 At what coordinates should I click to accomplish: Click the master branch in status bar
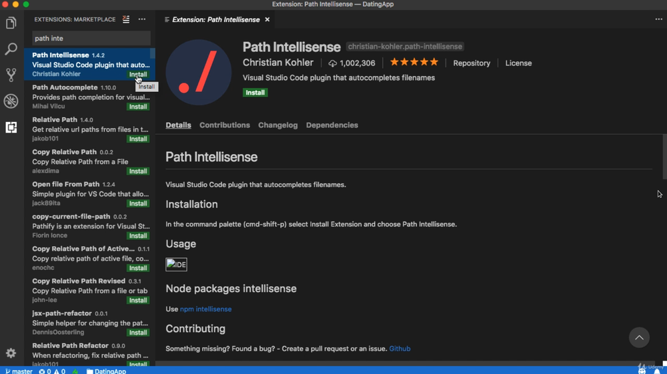pos(19,371)
